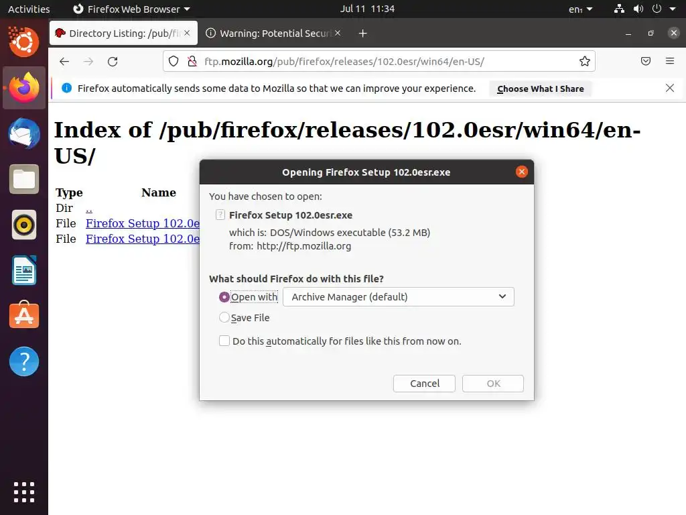Open Rhythmbox music player icon

[x=23, y=225]
